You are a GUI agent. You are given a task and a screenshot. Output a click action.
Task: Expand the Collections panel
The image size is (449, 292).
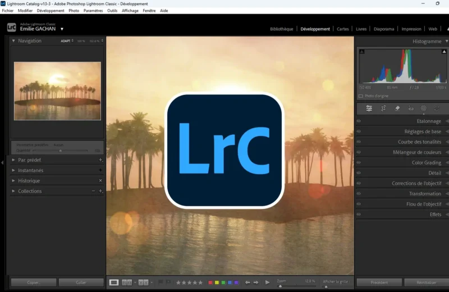[13, 191]
